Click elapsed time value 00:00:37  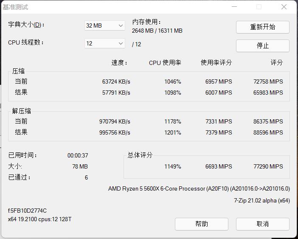click(78, 155)
